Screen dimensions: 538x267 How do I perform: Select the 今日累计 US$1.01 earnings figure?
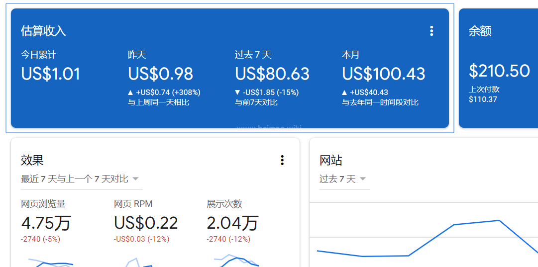click(x=50, y=74)
